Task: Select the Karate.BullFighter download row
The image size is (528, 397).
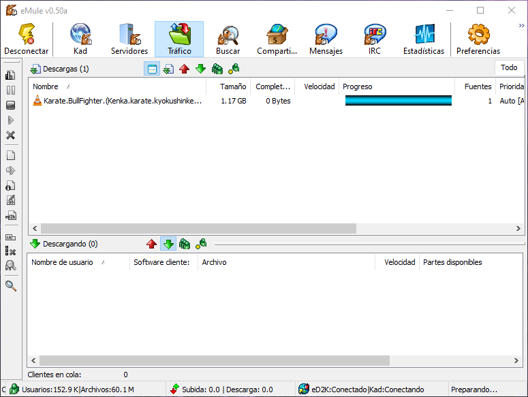Action: point(277,101)
